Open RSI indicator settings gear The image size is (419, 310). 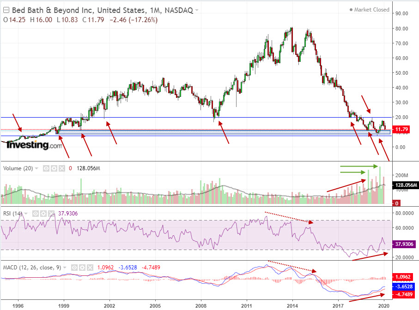[43, 214]
